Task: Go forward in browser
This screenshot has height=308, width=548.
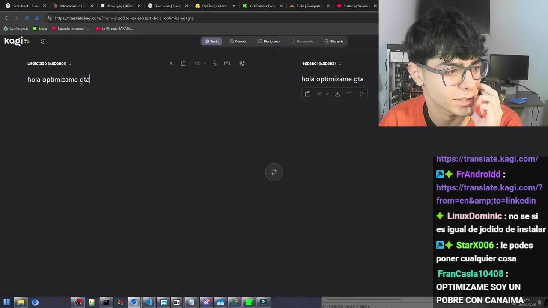Action: click(x=16, y=18)
